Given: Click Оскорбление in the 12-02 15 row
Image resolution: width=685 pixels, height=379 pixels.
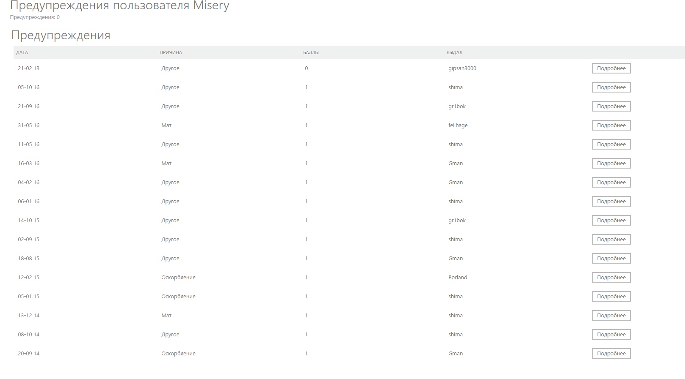Looking at the screenshot, I should pyautogui.click(x=178, y=278).
